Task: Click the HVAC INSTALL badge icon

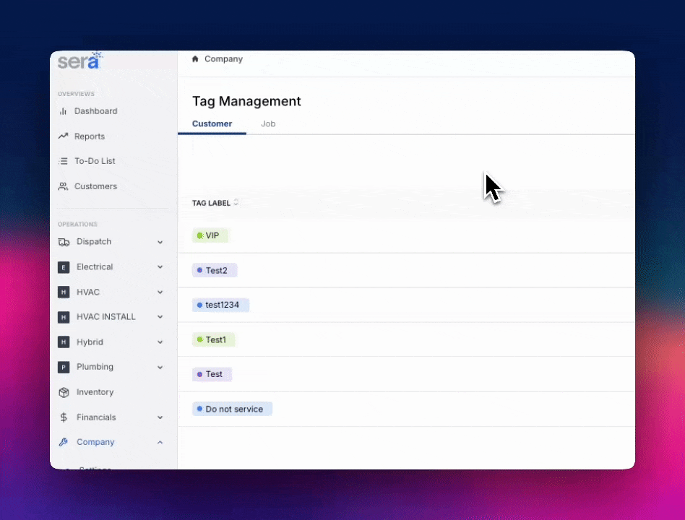Action: [64, 317]
